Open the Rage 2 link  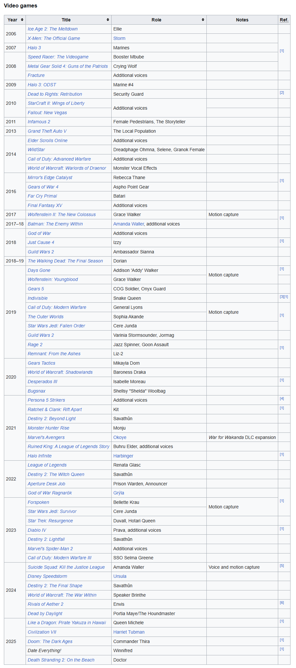point(35,345)
